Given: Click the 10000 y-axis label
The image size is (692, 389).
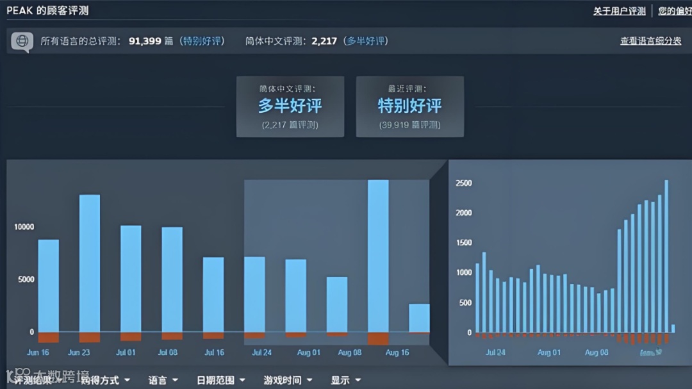Looking at the screenshot, I should (24, 226).
